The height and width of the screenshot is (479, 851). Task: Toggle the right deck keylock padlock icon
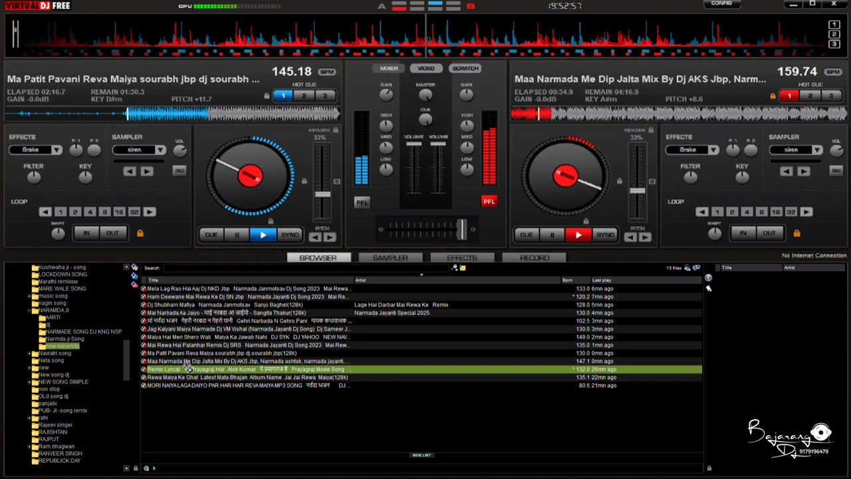[x=651, y=130]
